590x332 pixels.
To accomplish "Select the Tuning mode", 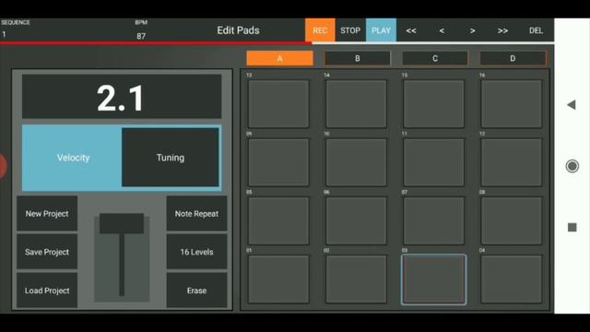I will click(171, 158).
